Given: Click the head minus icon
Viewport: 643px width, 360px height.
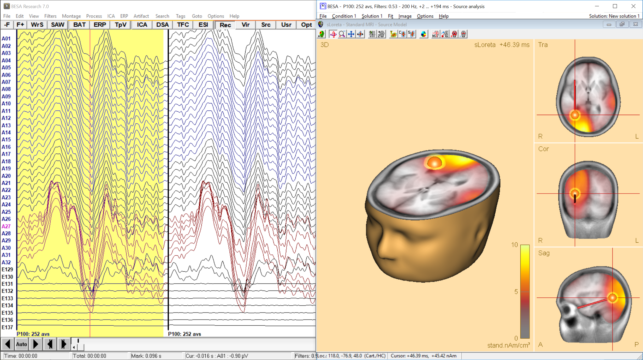Looking at the screenshot, I should (x=463, y=34).
